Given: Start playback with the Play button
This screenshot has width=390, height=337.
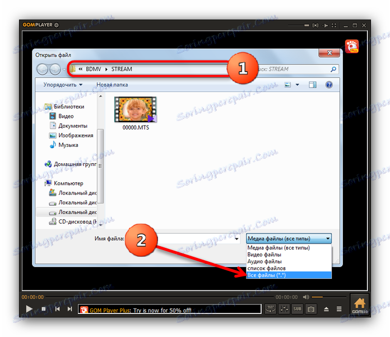Looking at the screenshot, I should [x=29, y=309].
